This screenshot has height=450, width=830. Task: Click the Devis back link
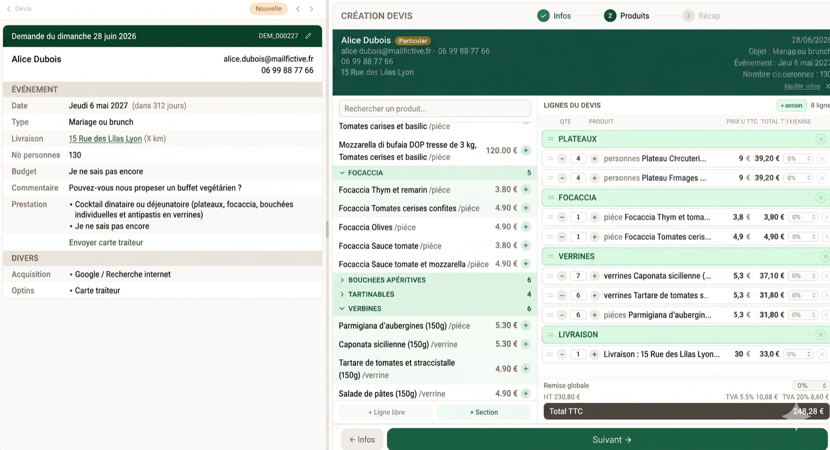19,9
